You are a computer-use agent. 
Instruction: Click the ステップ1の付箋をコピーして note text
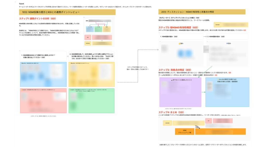tap(138, 68)
